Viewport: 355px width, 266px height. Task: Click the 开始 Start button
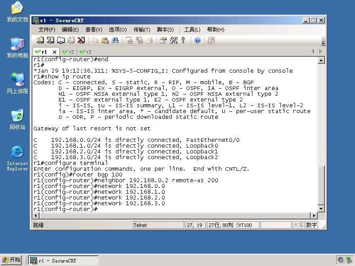point(12,260)
